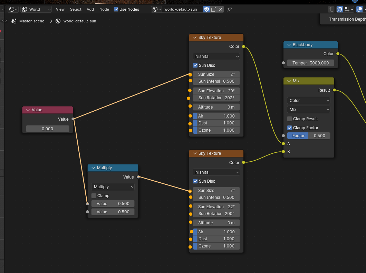Viewport: 366px width, 273px height.
Task: Open the Multiply operation dropdown
Action: point(113,187)
